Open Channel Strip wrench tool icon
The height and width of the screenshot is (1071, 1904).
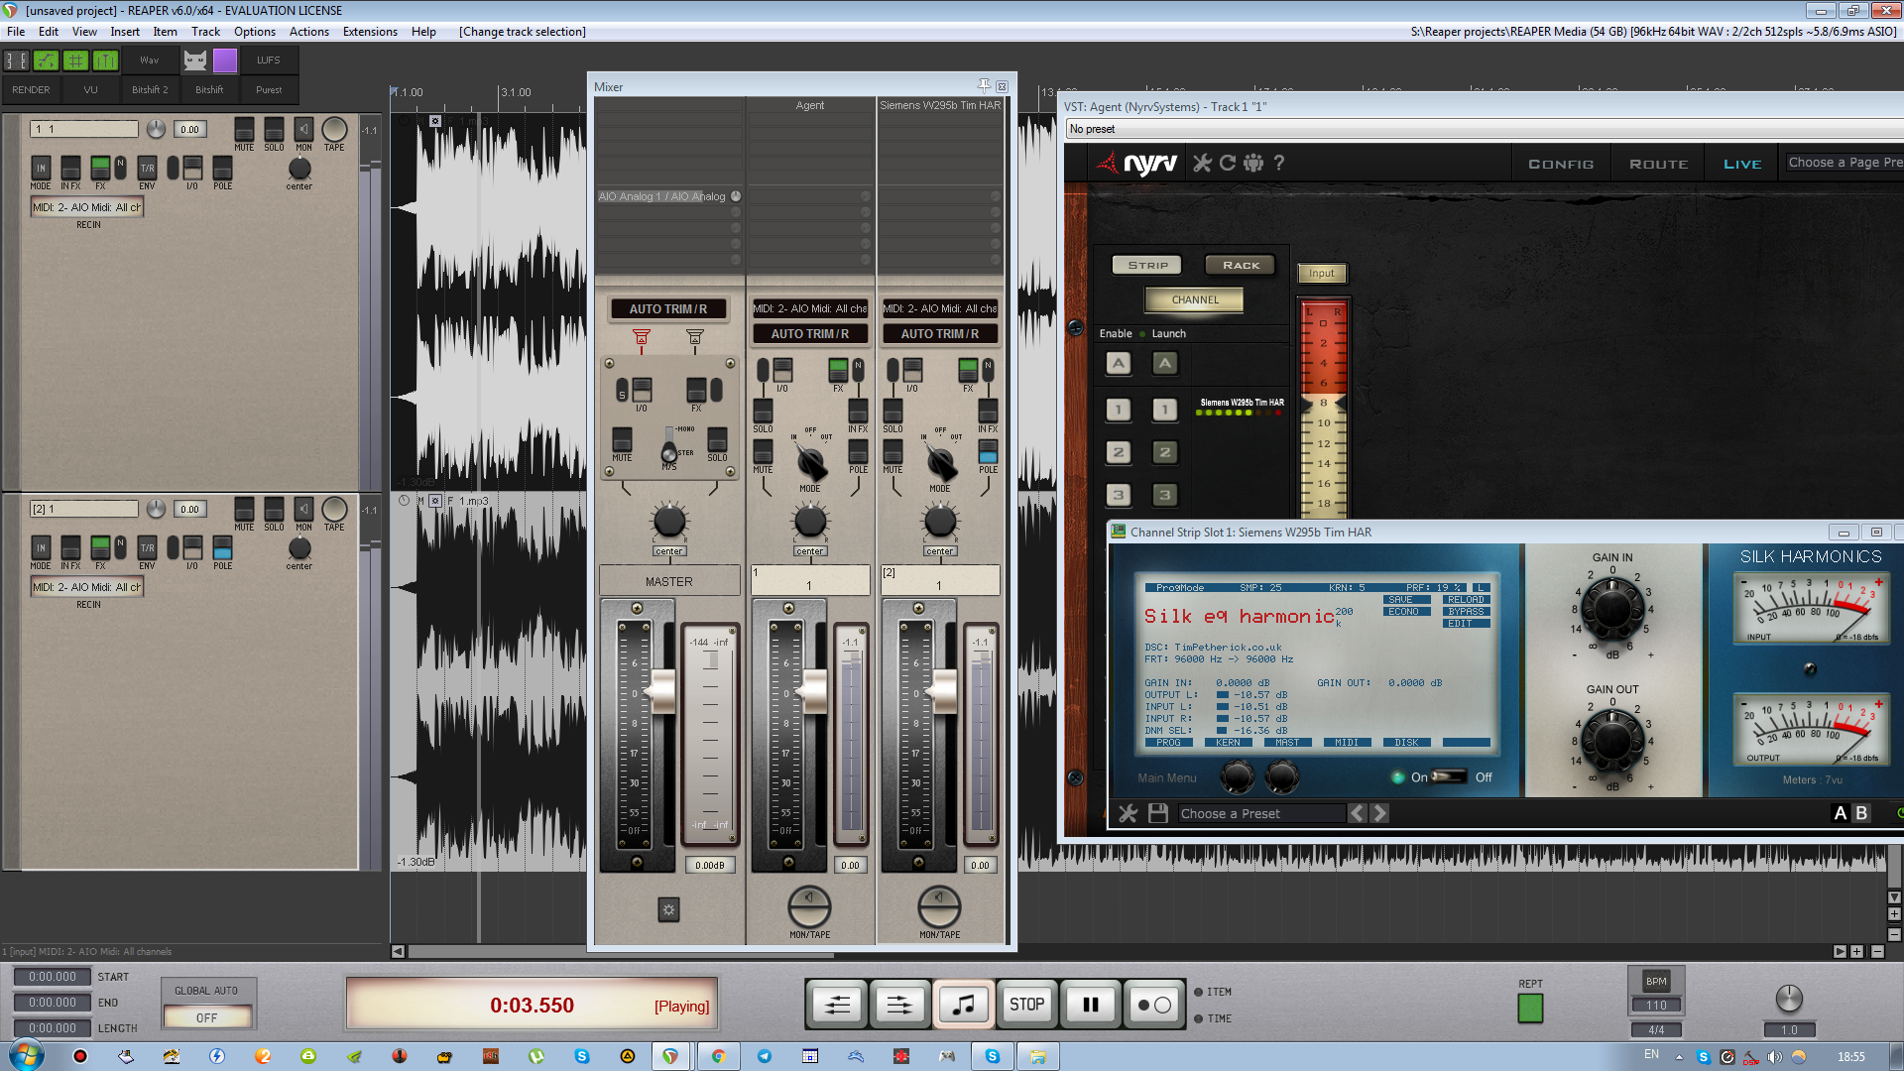pos(1128,813)
